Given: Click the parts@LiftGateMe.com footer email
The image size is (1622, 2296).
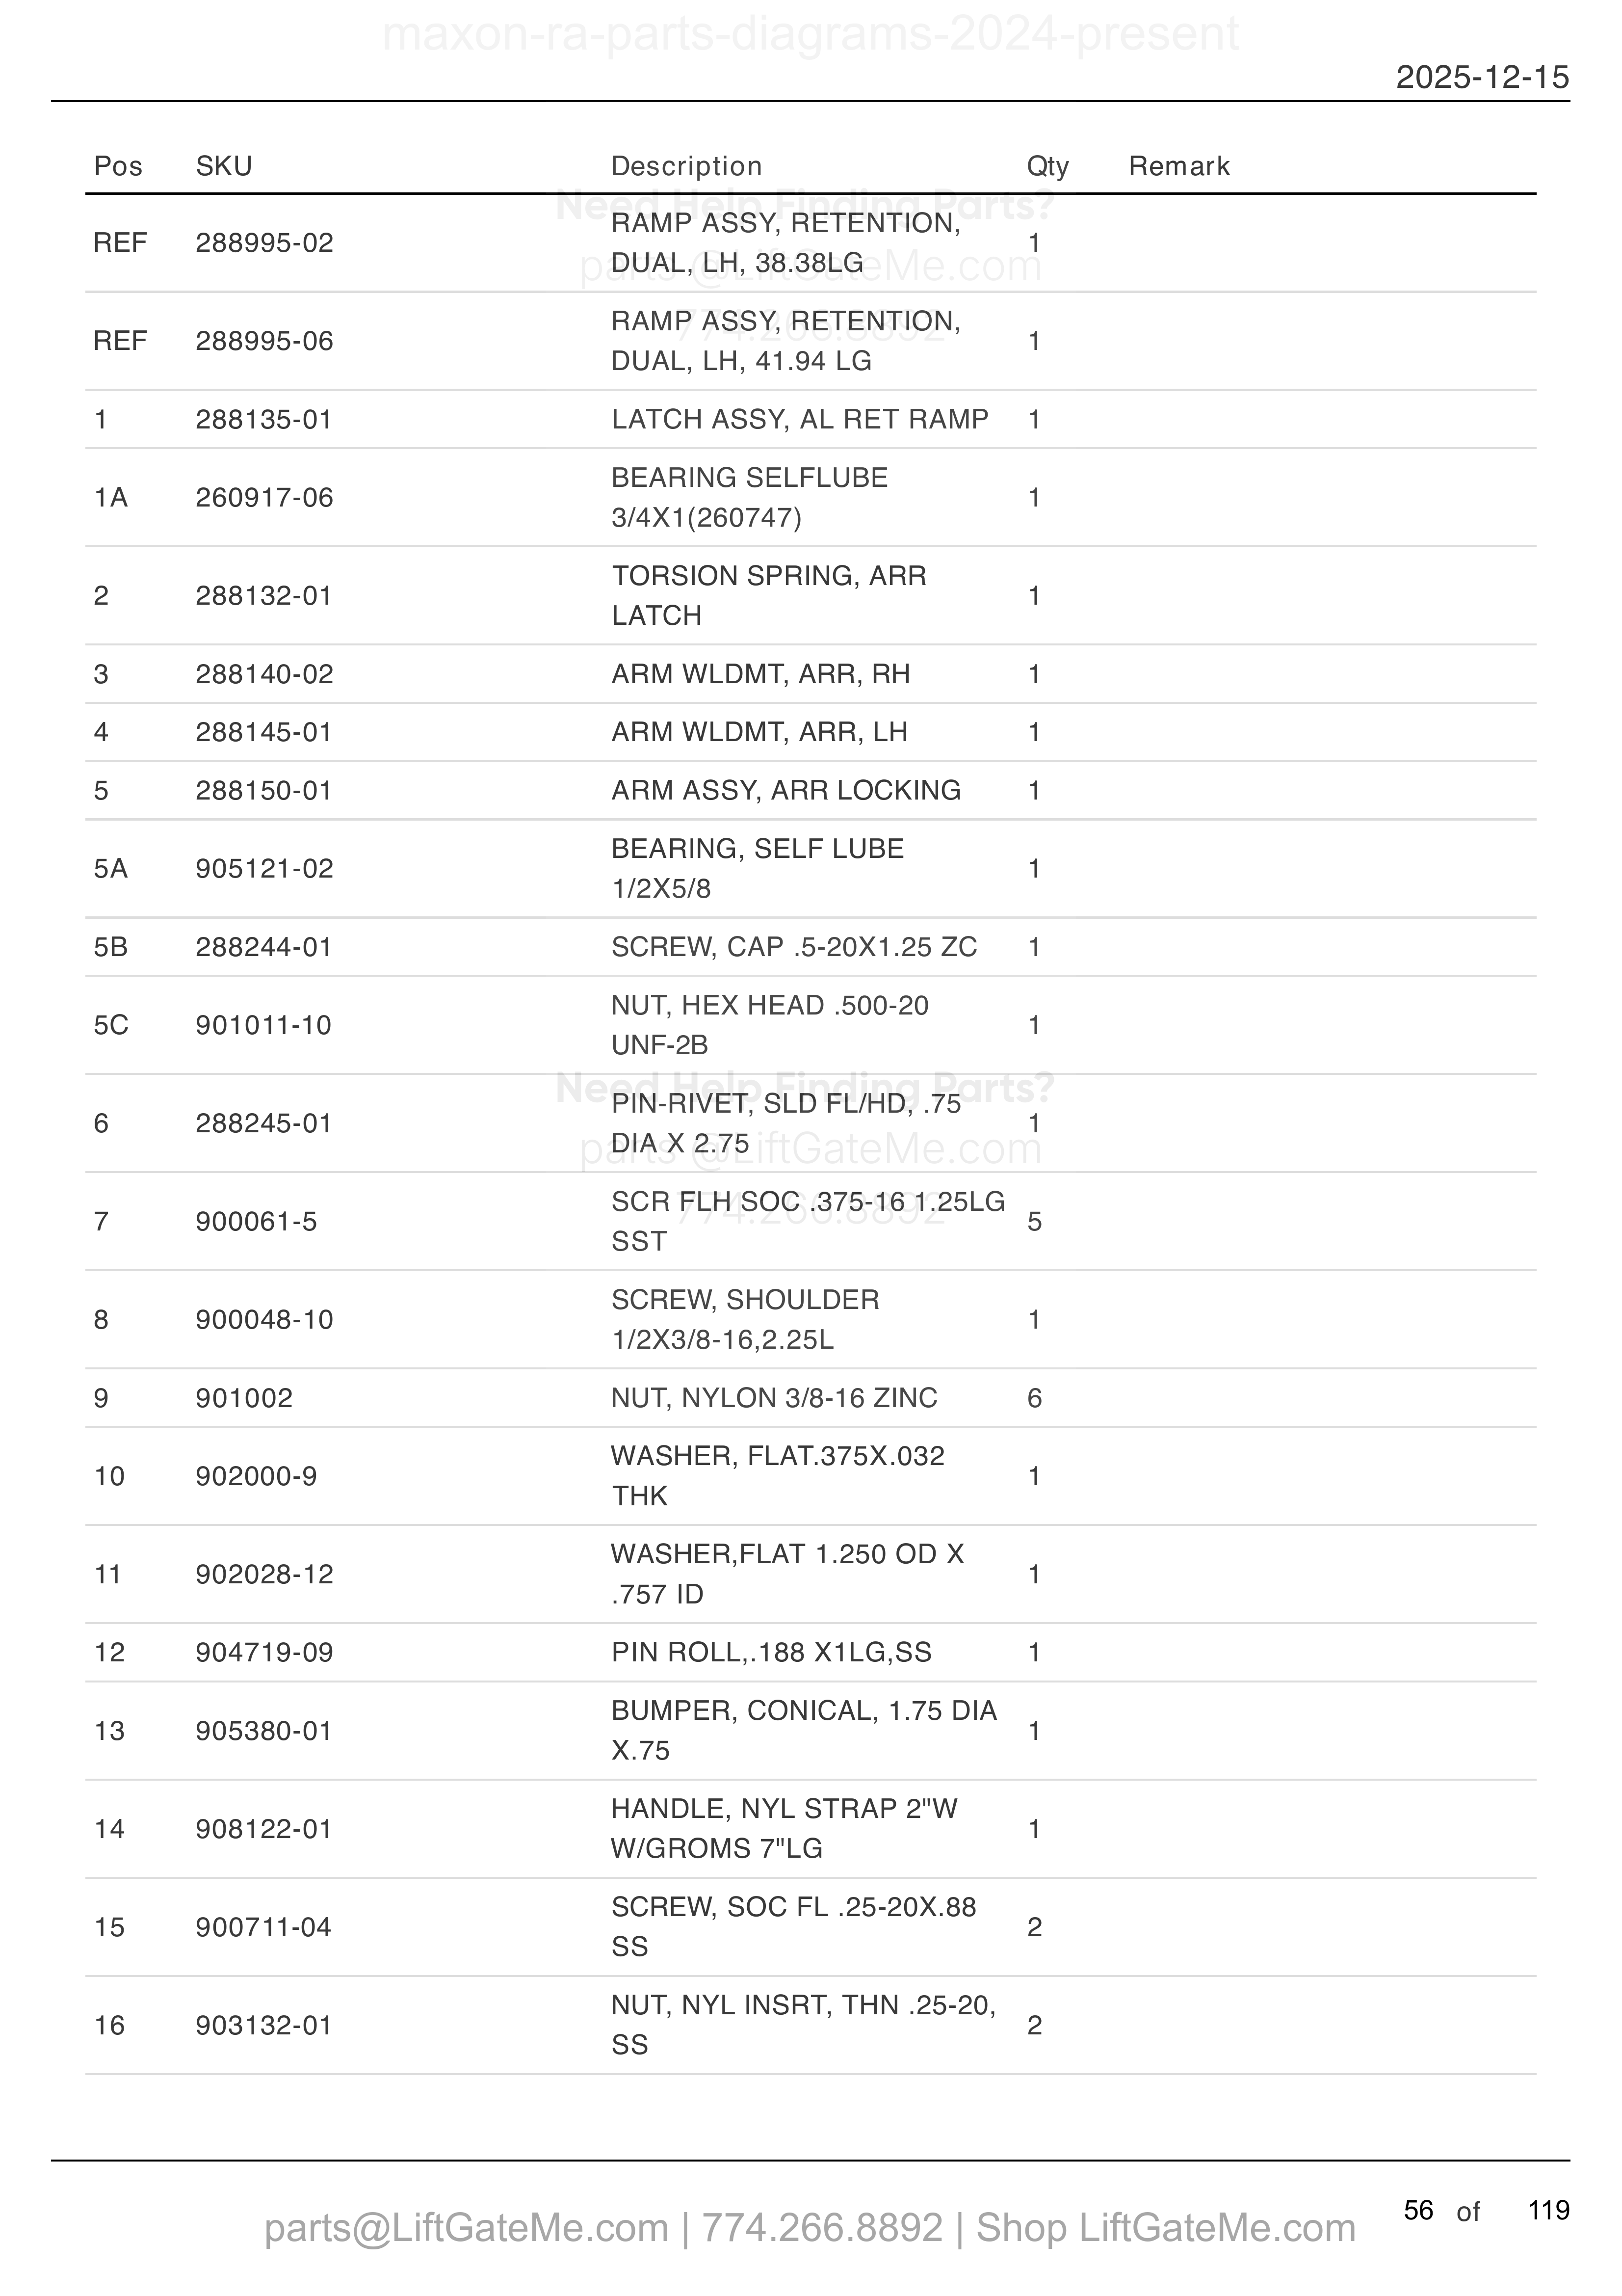Looking at the screenshot, I should point(467,2228).
